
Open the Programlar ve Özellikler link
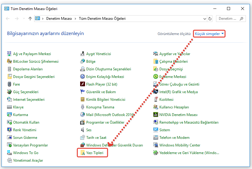point(105,122)
